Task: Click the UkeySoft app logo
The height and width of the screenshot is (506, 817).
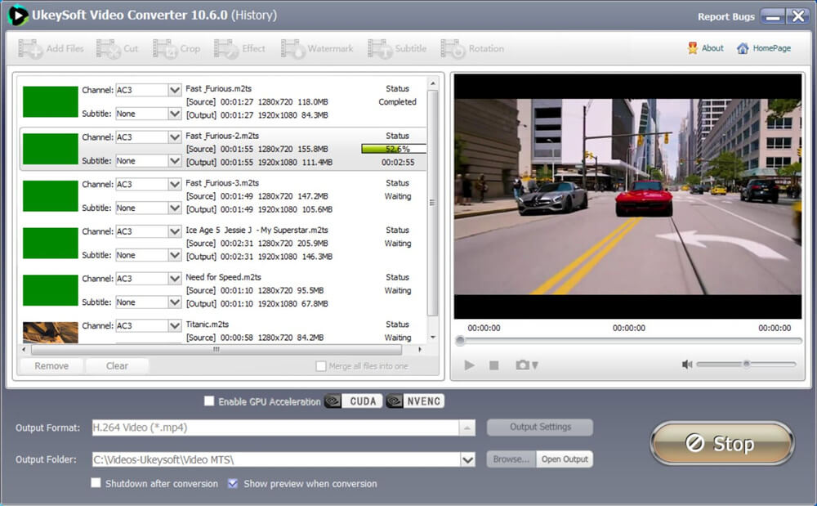Action: tap(17, 15)
